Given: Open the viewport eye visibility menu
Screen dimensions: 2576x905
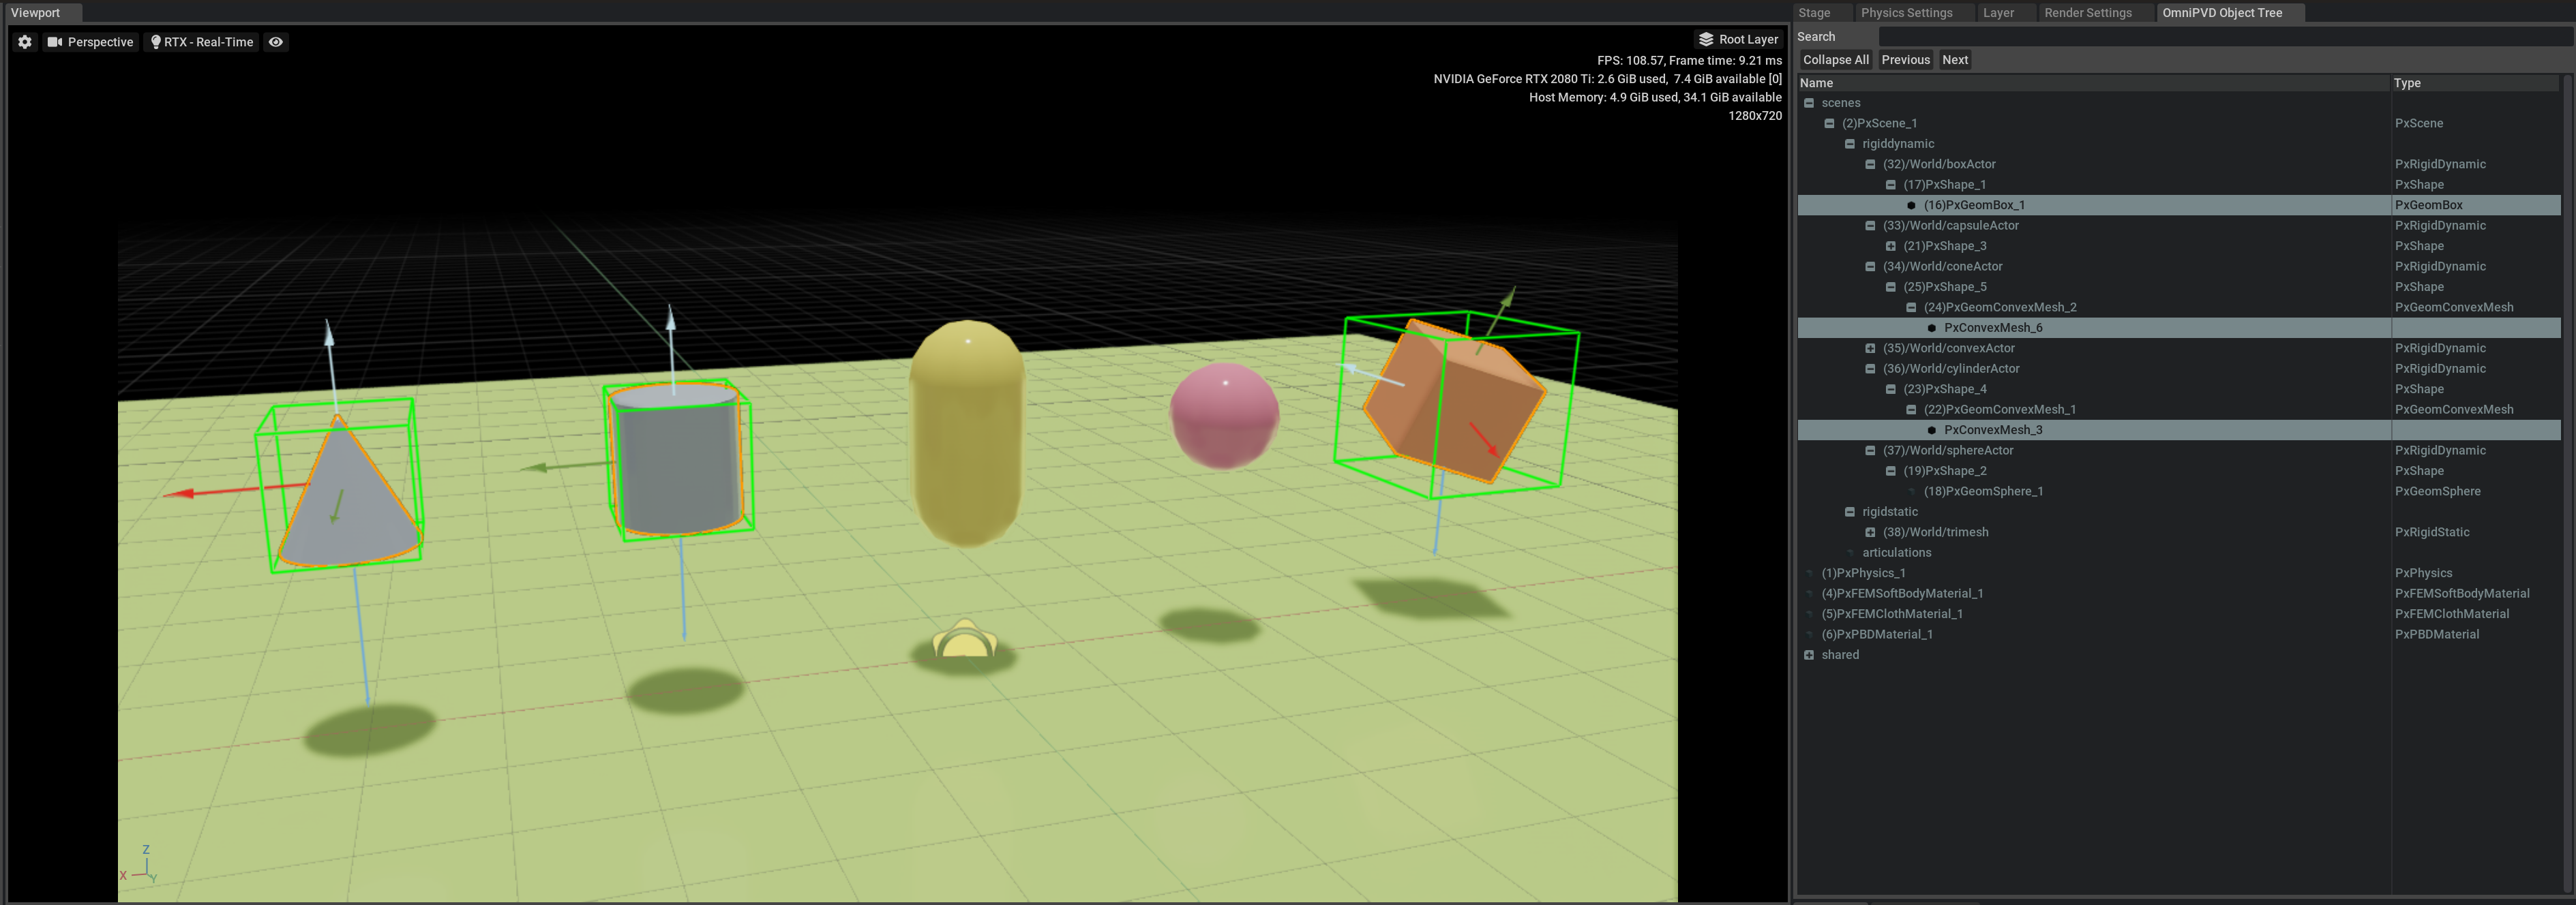Looking at the screenshot, I should (x=276, y=42).
